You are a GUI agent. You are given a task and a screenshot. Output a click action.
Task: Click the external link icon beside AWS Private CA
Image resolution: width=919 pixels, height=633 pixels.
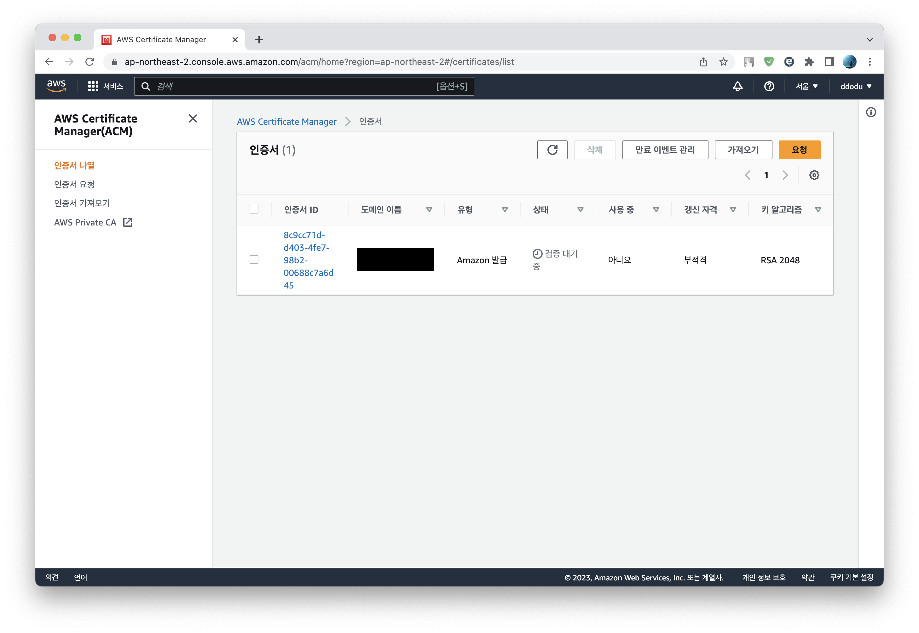[128, 222]
